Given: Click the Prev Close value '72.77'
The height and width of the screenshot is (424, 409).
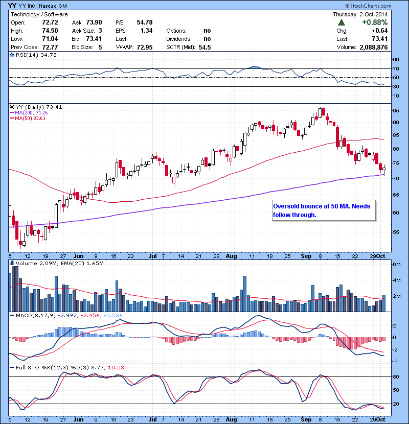Looking at the screenshot, I should [x=50, y=47].
